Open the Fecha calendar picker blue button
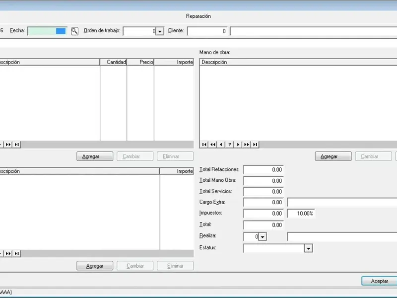397x298 pixels. click(61, 31)
